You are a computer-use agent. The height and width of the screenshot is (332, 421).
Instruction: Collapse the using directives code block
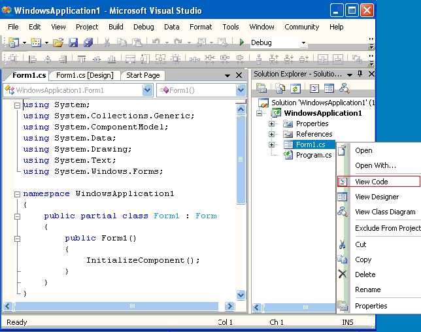coord(17,105)
